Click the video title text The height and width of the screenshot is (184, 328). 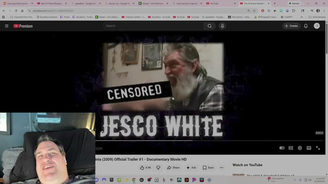tap(141, 159)
